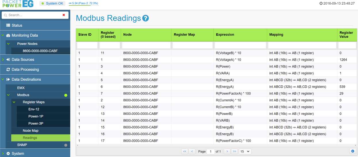Image resolution: width=358 pixels, height=157 pixels.
Task: Open the Data Processing menu item
Action: pyautogui.click(x=25, y=69)
